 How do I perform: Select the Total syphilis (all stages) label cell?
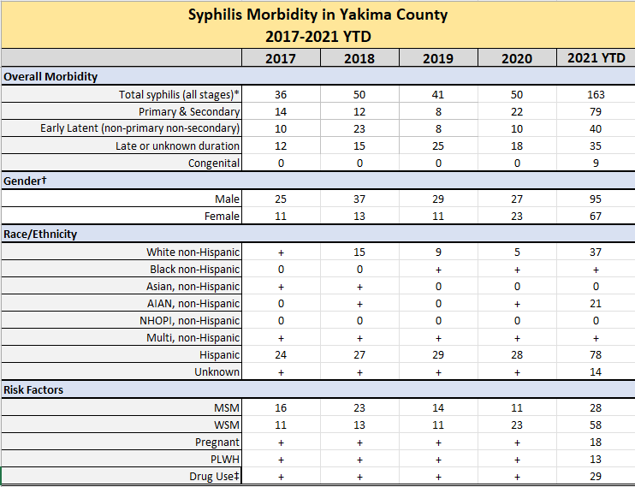[180, 94]
